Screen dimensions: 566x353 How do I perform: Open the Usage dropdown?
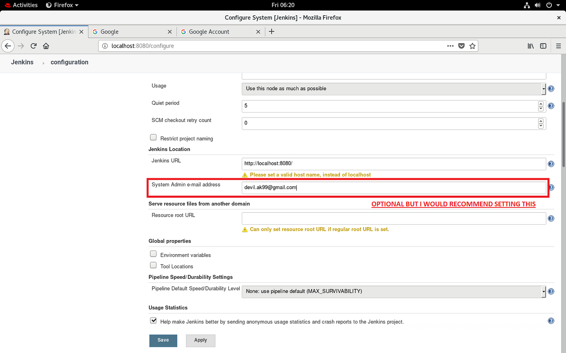394,89
